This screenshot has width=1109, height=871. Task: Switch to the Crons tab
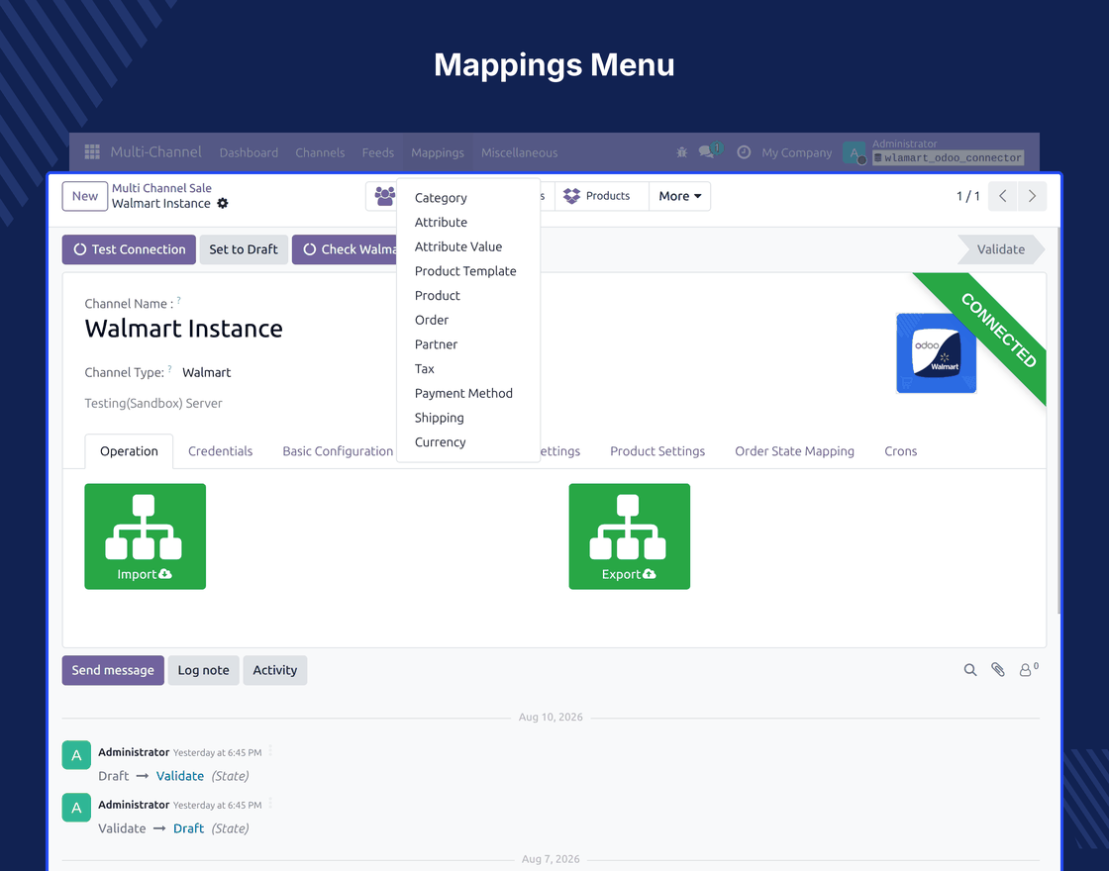[900, 451]
